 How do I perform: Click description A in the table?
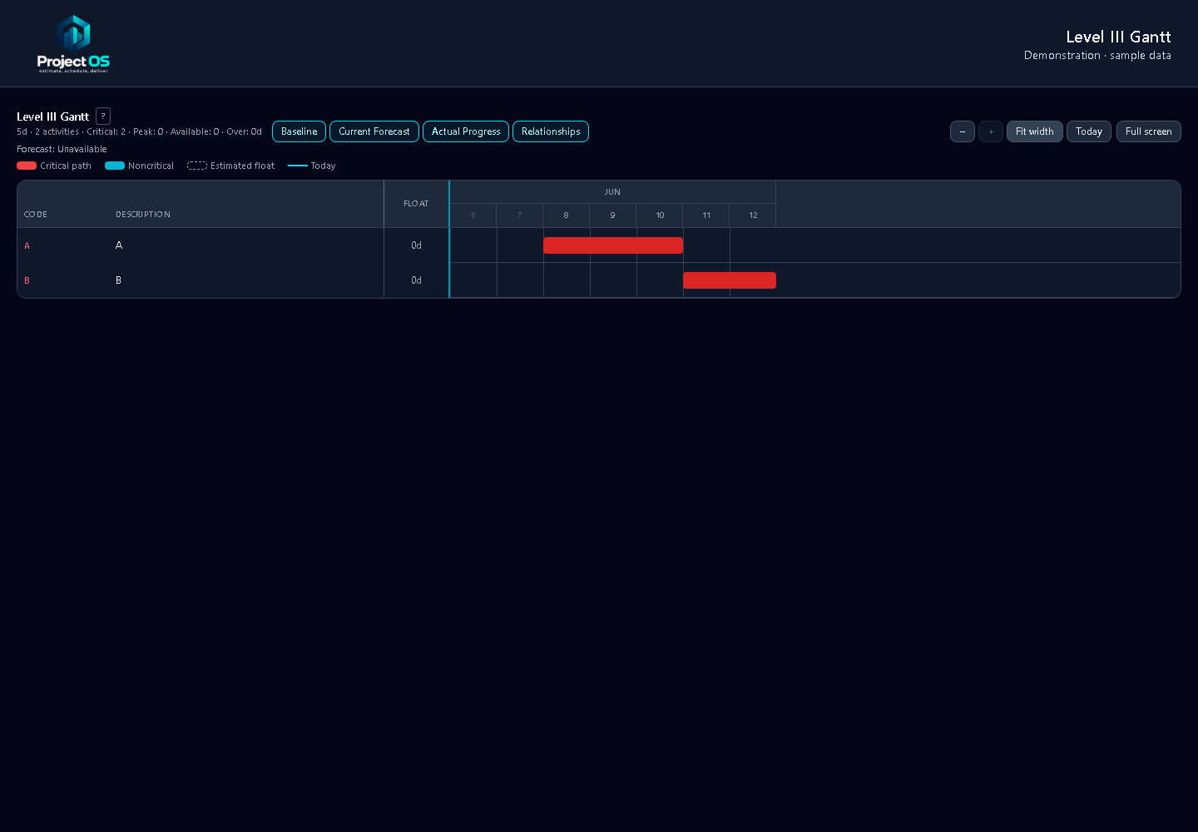pos(119,245)
